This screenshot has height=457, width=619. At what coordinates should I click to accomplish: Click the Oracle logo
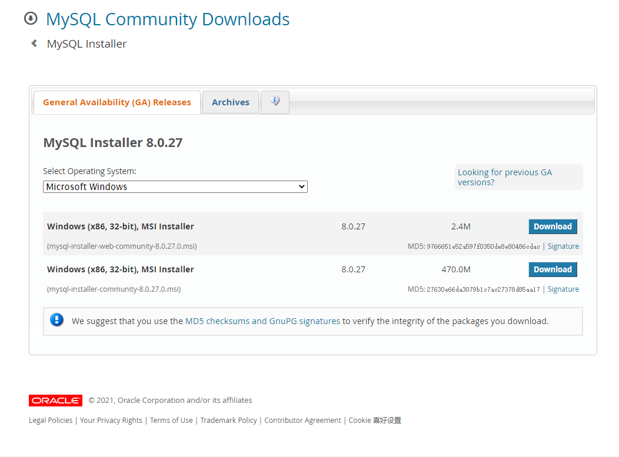56,400
